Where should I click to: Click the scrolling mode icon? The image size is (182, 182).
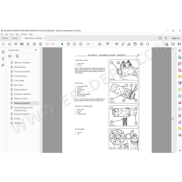[108, 44]
